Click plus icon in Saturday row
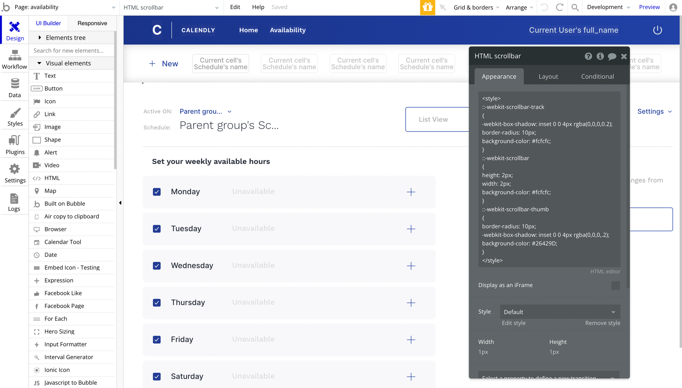Viewport: 682px width, 388px height. pyautogui.click(x=411, y=377)
